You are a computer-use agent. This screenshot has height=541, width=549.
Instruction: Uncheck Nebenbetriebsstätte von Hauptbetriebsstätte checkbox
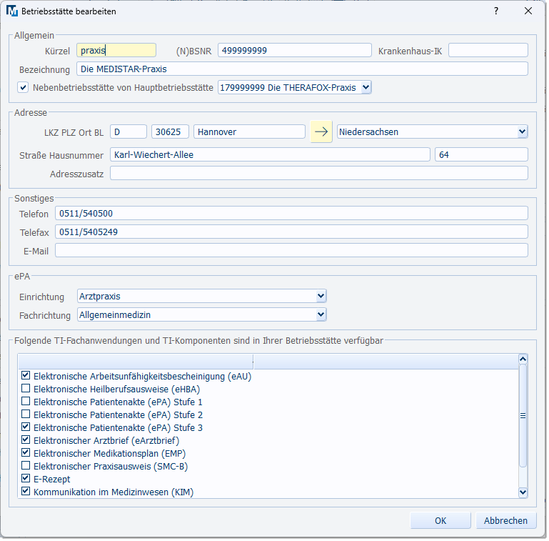[24, 88]
